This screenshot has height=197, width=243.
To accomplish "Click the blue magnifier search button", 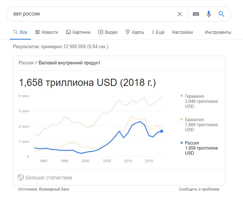I will pyautogui.click(x=221, y=14).
